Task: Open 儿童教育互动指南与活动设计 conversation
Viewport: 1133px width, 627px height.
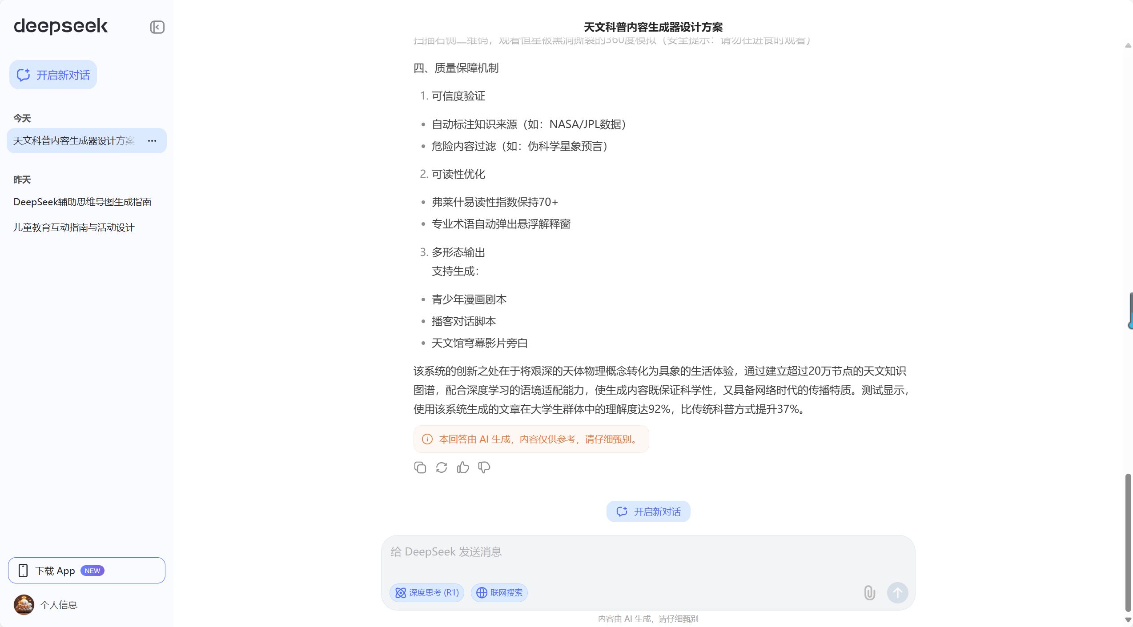Action: click(x=74, y=228)
